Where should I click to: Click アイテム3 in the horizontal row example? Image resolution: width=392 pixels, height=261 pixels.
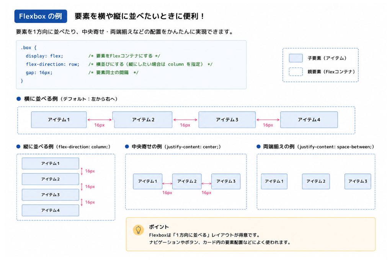click(x=227, y=120)
